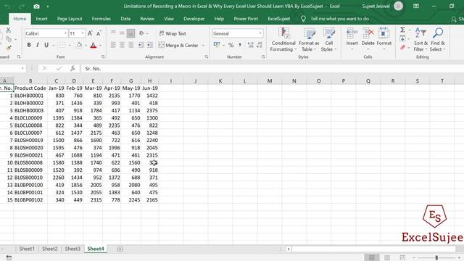464x261 pixels.
Task: Click the Format Painter brush icon
Action: coord(8,48)
